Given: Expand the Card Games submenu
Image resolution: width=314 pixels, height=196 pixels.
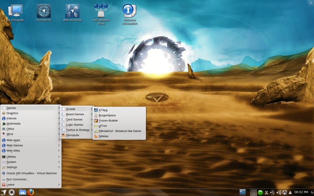Looking at the screenshot, I should tap(77, 120).
